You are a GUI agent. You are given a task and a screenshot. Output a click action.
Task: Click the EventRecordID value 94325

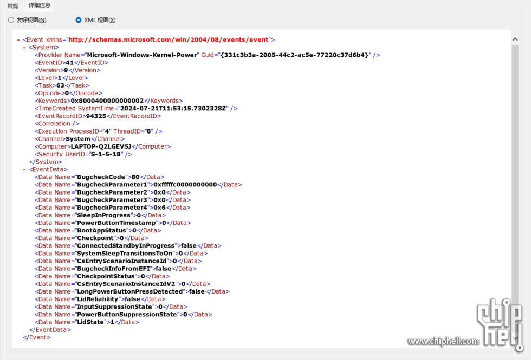96,116
